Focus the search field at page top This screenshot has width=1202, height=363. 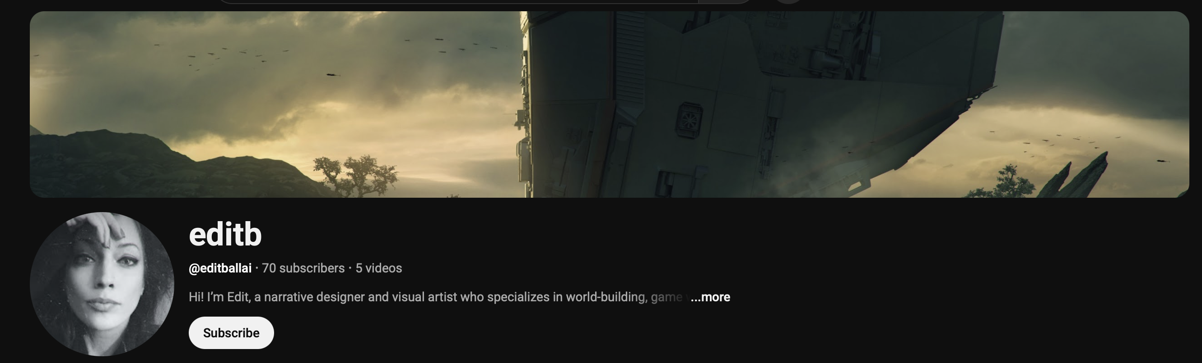[x=457, y=1]
